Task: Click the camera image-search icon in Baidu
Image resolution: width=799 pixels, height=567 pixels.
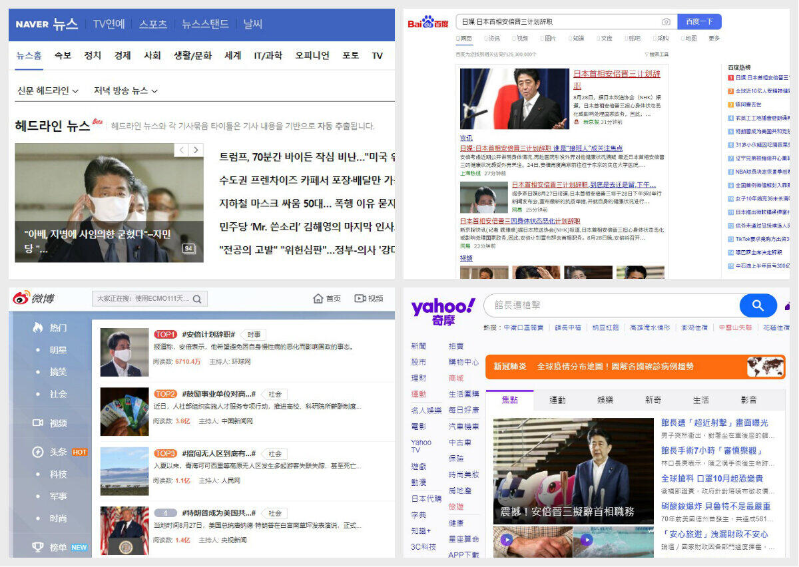Action: tap(666, 22)
